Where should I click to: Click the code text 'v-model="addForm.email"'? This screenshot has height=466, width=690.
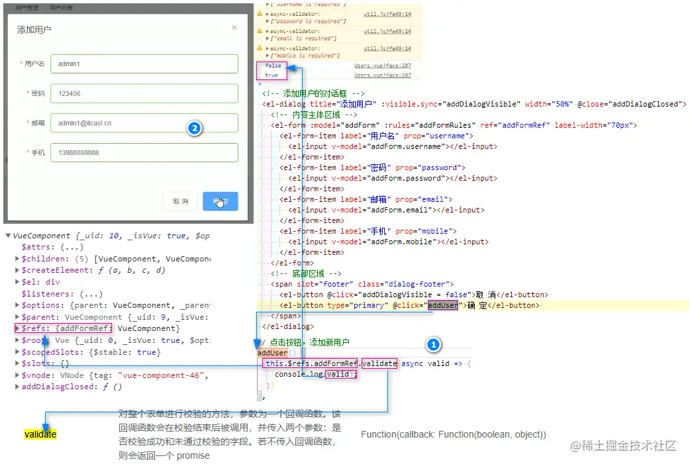pos(382,210)
